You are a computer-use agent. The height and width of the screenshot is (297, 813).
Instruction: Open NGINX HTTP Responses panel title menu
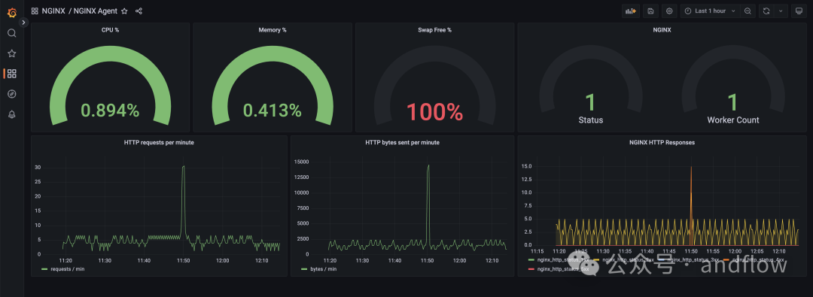click(662, 142)
